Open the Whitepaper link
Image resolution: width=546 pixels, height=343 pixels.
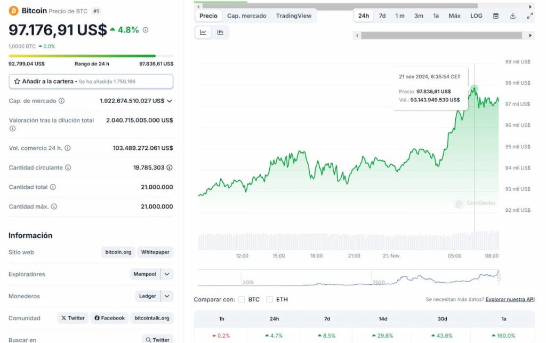155,252
